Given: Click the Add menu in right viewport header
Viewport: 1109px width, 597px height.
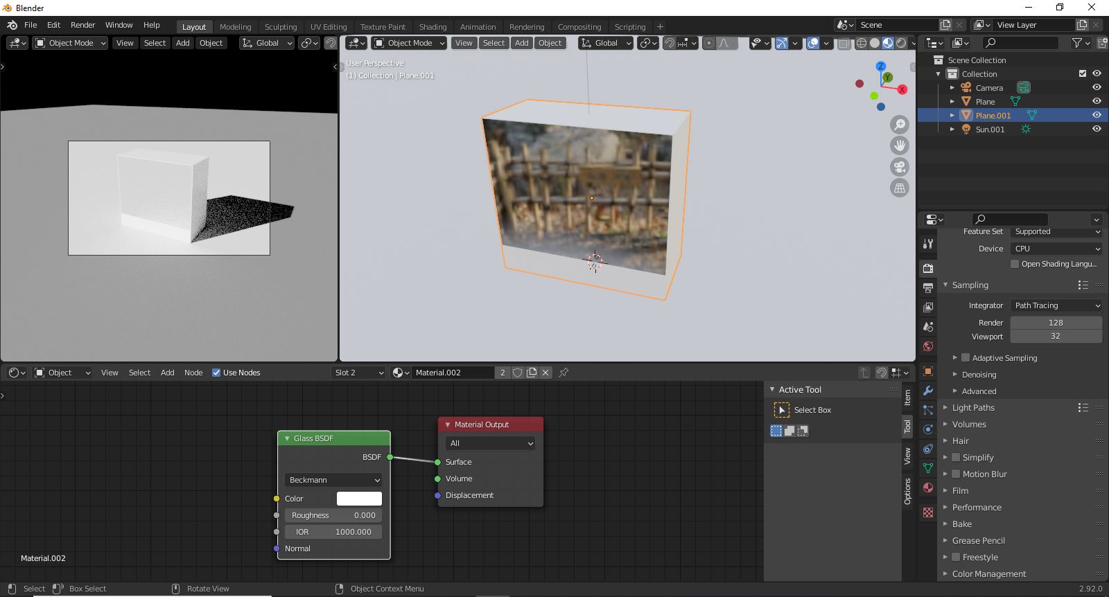Looking at the screenshot, I should (x=521, y=43).
